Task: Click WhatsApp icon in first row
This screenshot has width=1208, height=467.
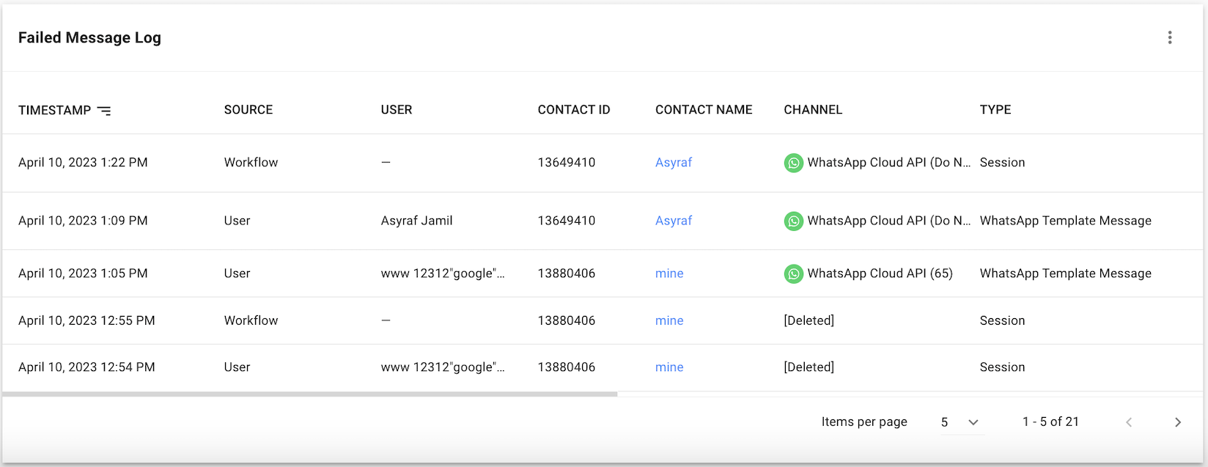Action: pyautogui.click(x=793, y=163)
